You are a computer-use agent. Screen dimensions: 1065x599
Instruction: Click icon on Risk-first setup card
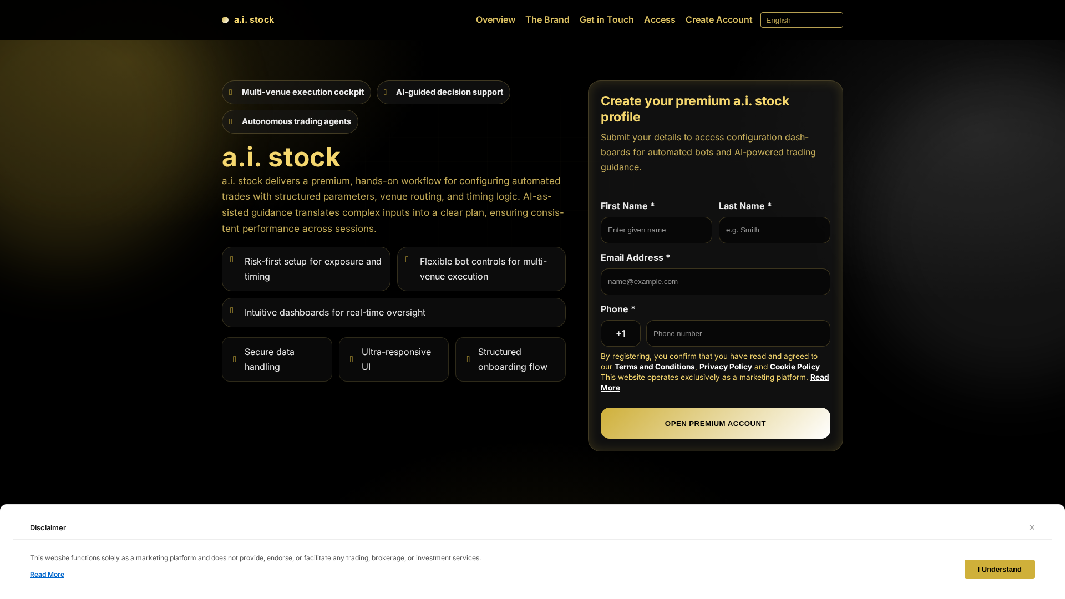[x=232, y=260]
